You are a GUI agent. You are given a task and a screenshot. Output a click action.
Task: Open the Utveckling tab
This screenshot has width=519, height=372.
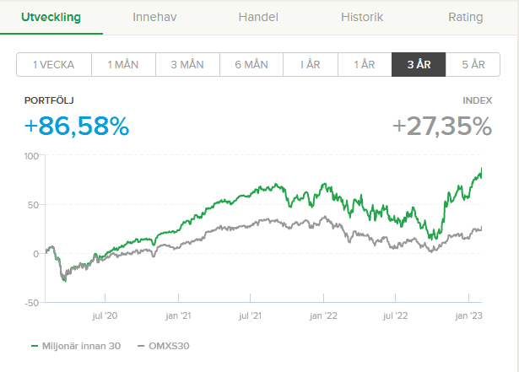(x=51, y=17)
